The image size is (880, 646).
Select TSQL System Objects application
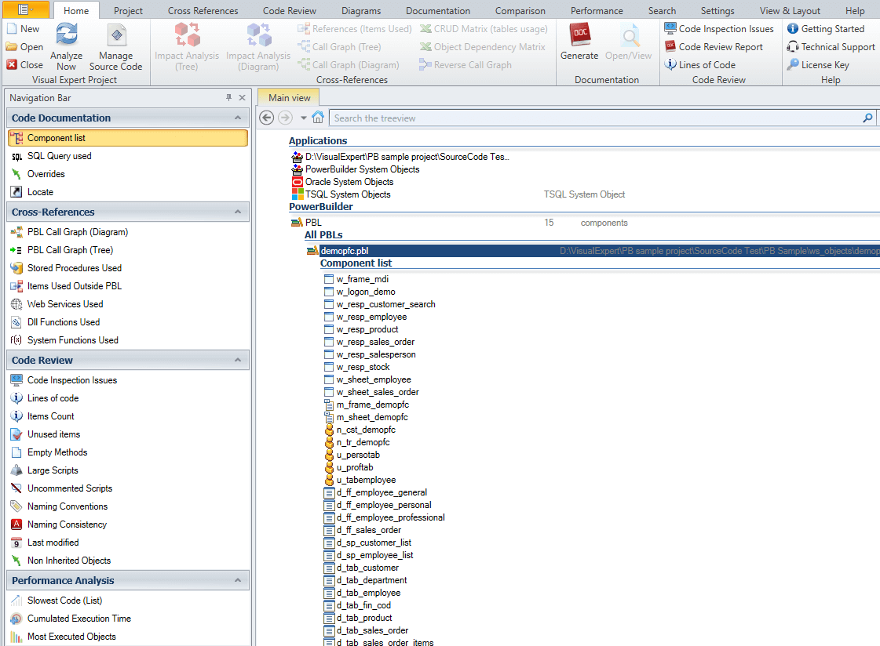[x=348, y=194]
